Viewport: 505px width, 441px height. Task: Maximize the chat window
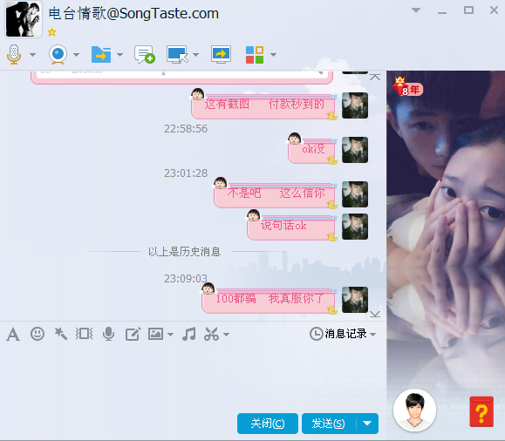point(468,10)
